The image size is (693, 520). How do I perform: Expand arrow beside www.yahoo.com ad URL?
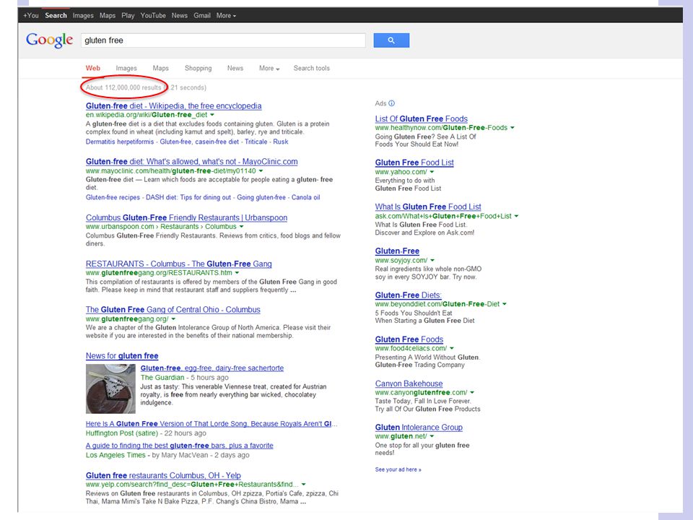click(432, 172)
